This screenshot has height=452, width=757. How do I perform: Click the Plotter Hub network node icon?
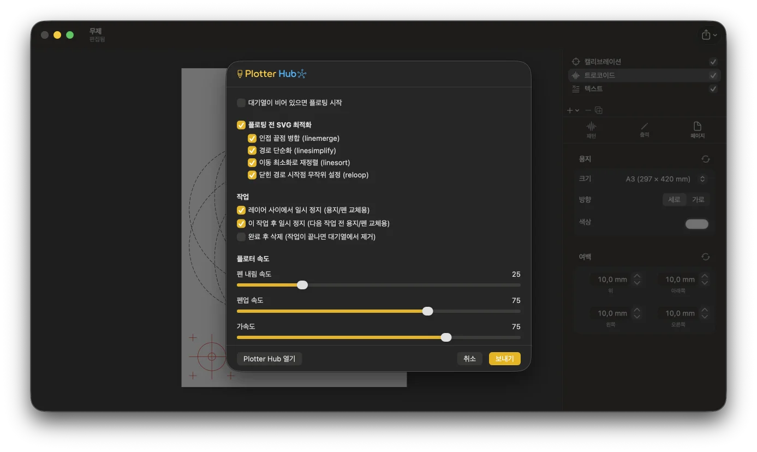(302, 74)
